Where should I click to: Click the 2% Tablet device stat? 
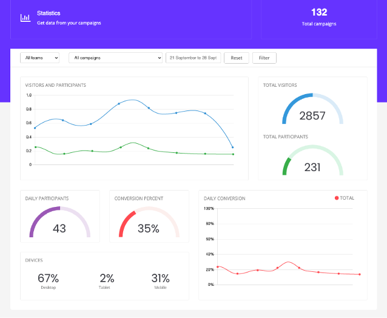click(x=107, y=280)
